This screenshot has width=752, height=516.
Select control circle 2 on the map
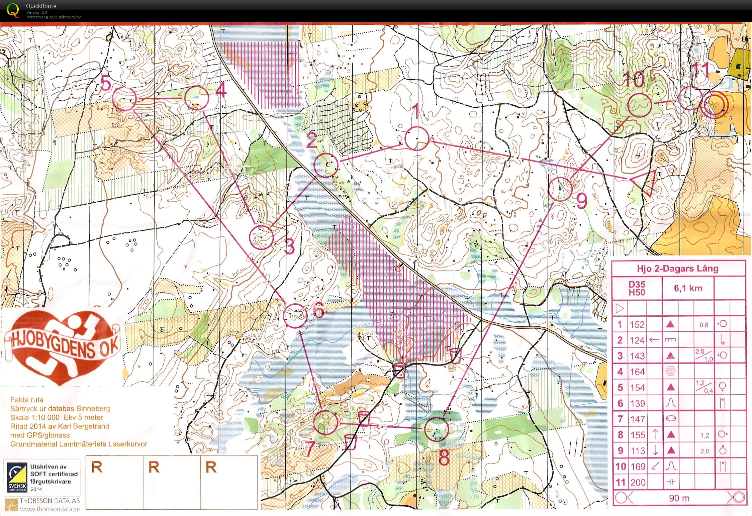pyautogui.click(x=326, y=165)
